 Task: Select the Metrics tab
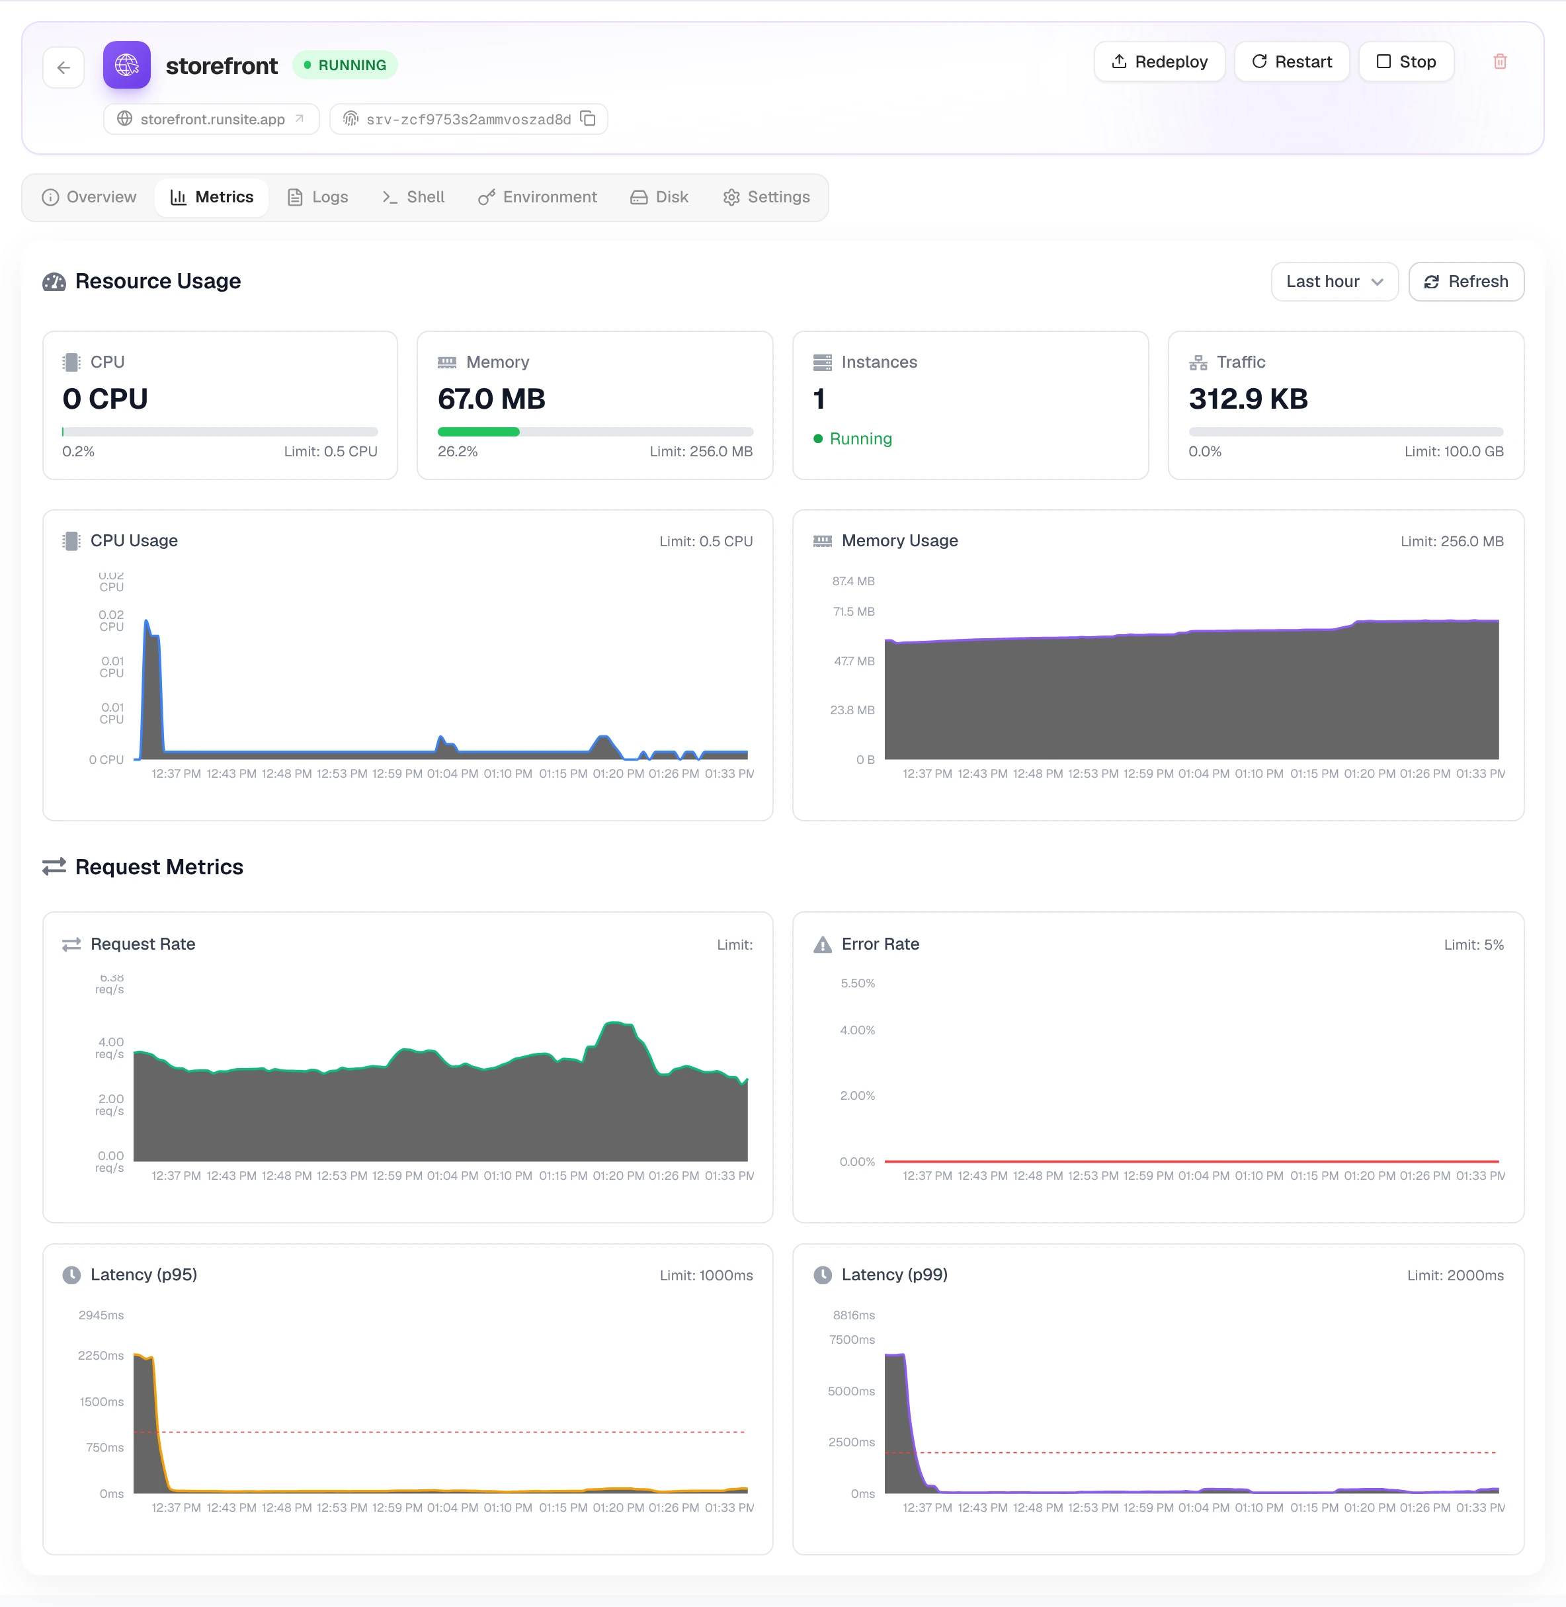pos(212,197)
